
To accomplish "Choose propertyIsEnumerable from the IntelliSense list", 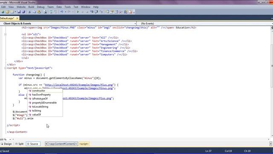I will point(45,103).
